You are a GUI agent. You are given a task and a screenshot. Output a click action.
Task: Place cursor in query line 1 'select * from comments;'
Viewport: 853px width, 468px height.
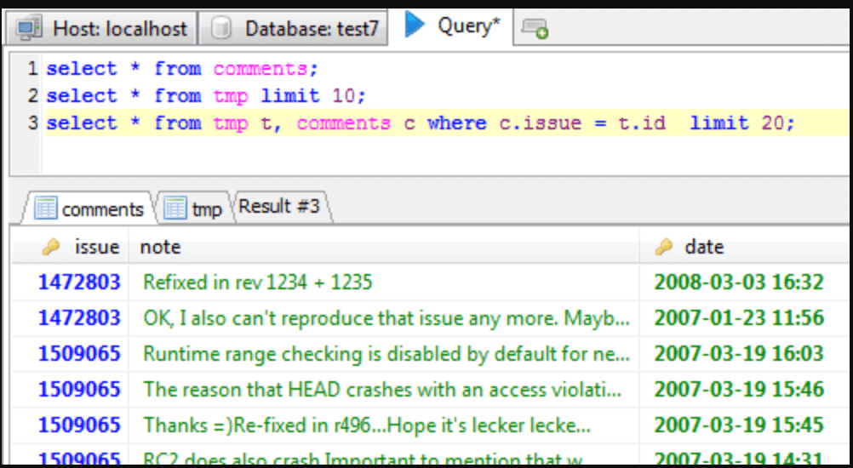(x=182, y=69)
